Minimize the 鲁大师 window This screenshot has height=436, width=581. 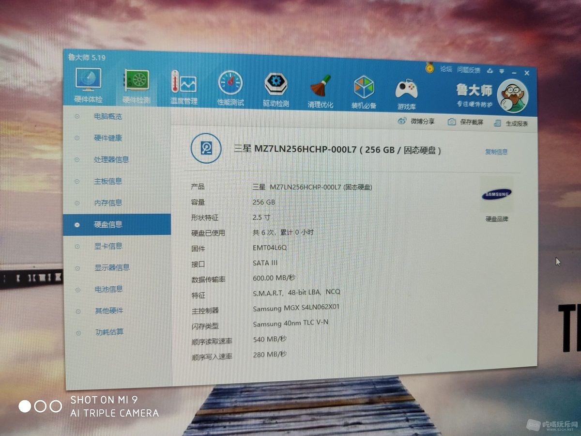click(x=514, y=72)
